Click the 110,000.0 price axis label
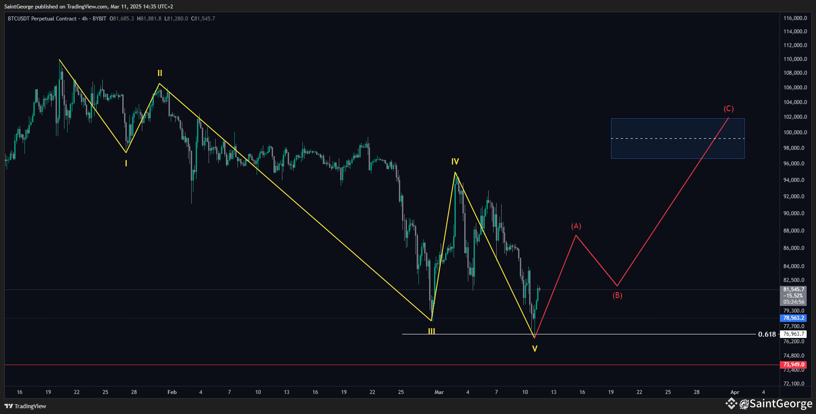This screenshot has height=414, width=816. [795, 59]
